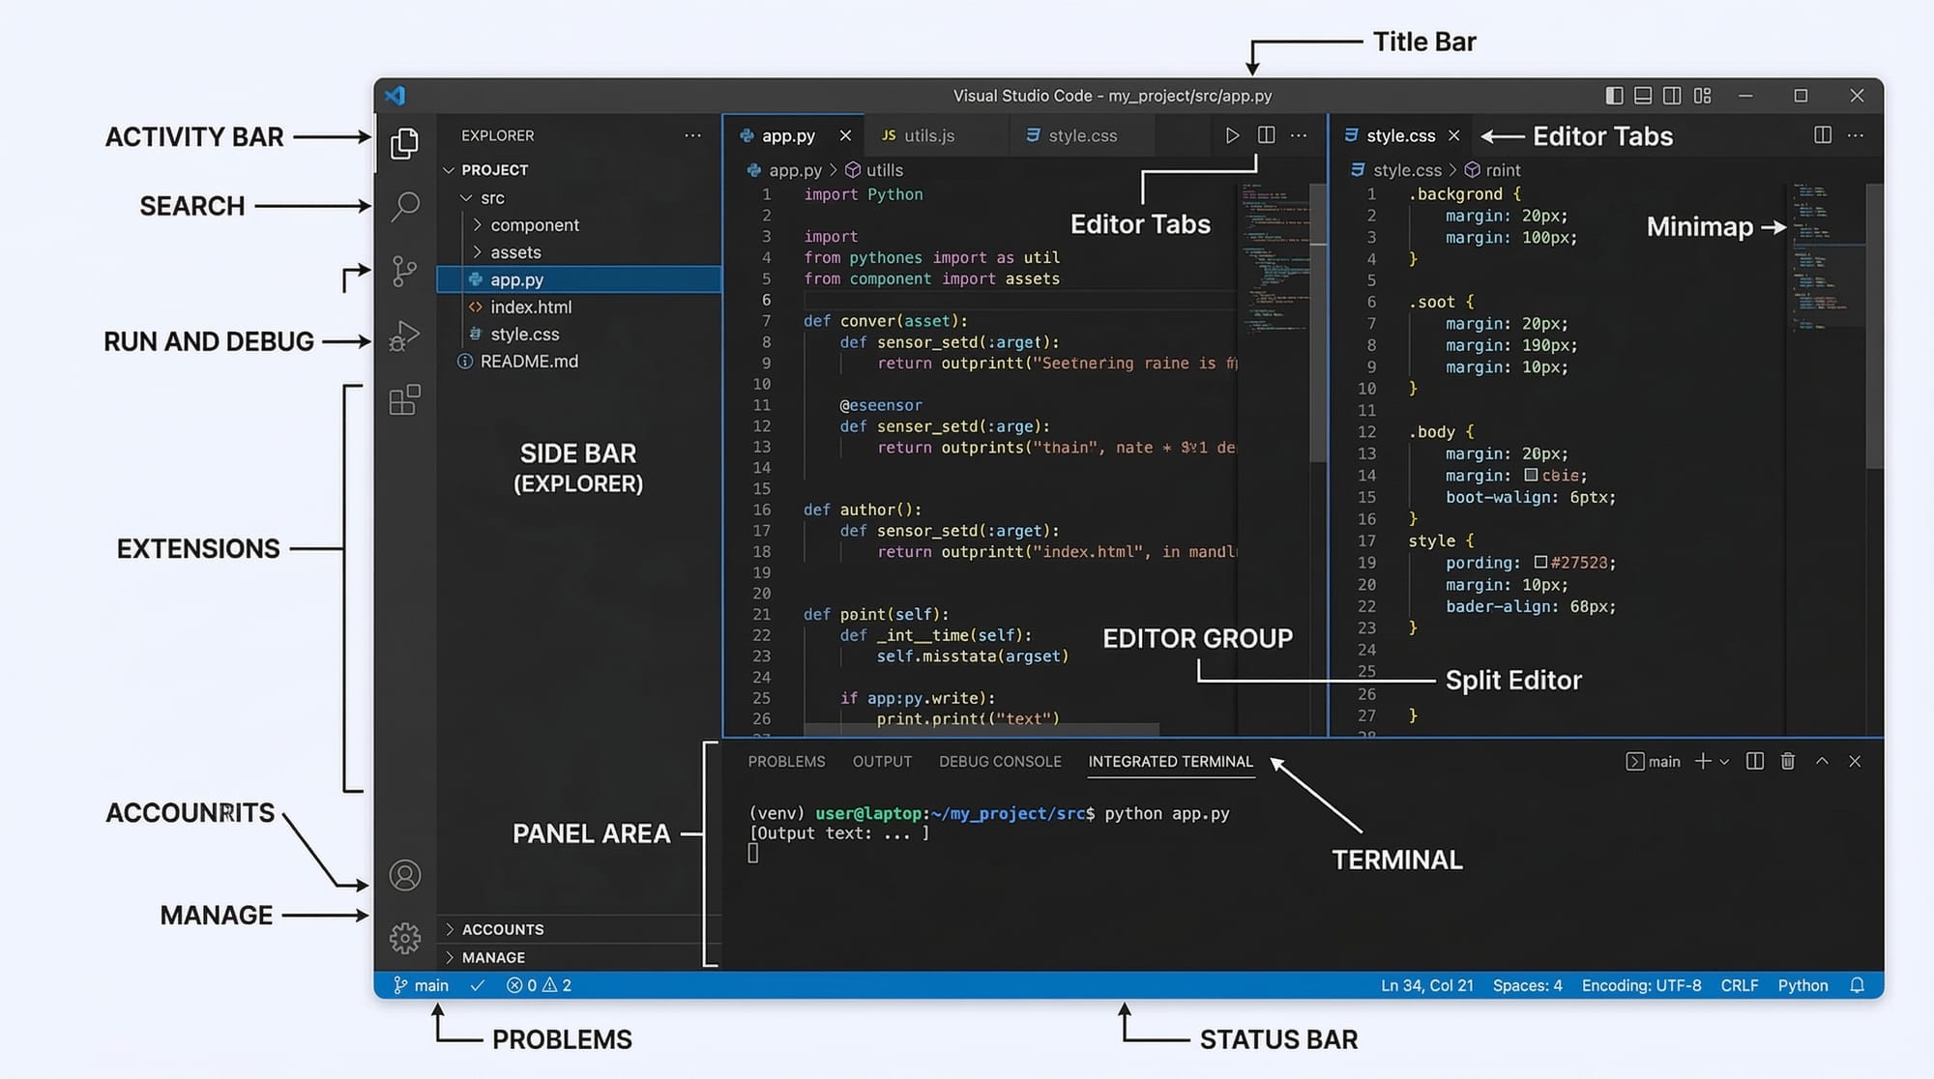This screenshot has width=1934, height=1079.
Task: Switch to the DEBUG CONSOLE panel tab
Action: (1000, 762)
